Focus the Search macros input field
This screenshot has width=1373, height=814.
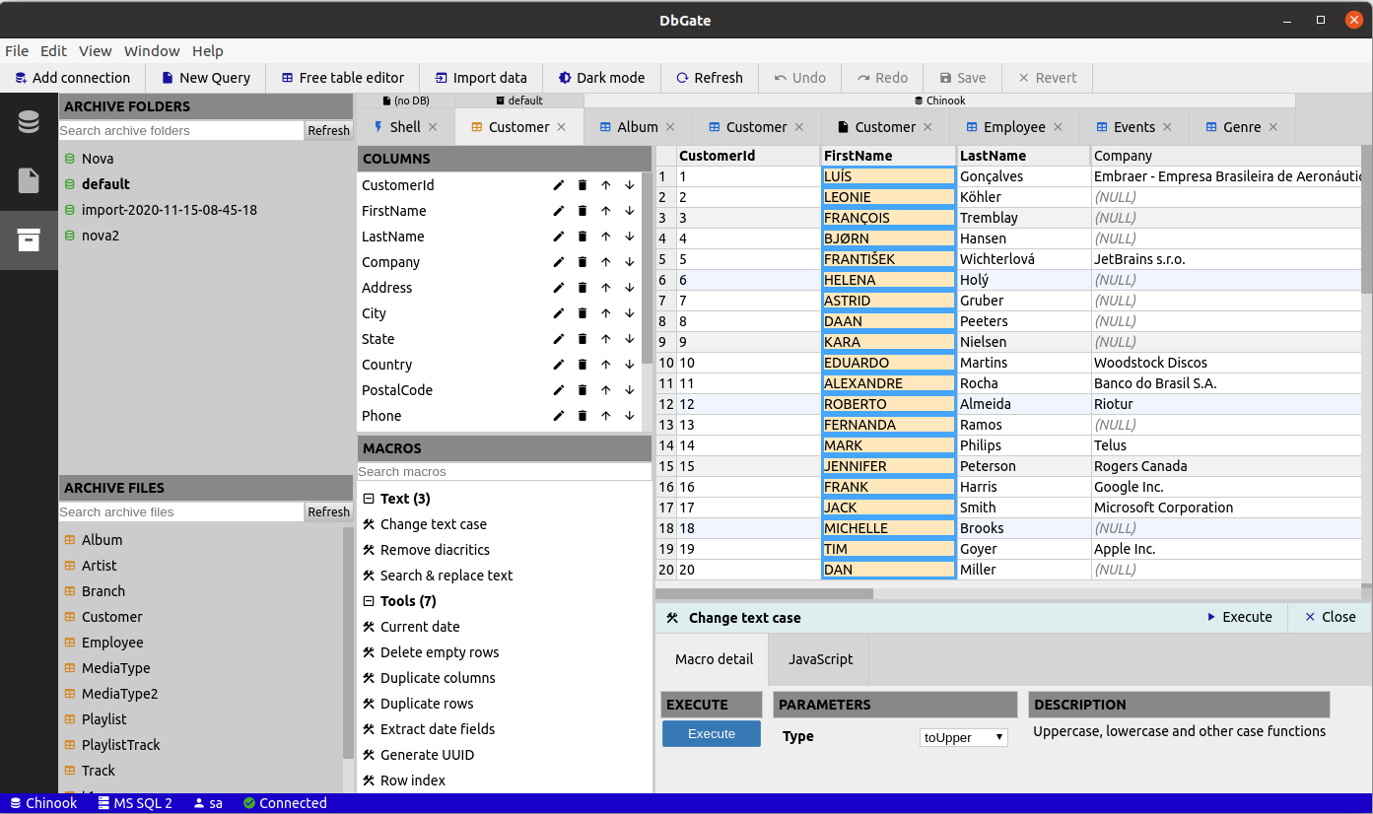(503, 472)
